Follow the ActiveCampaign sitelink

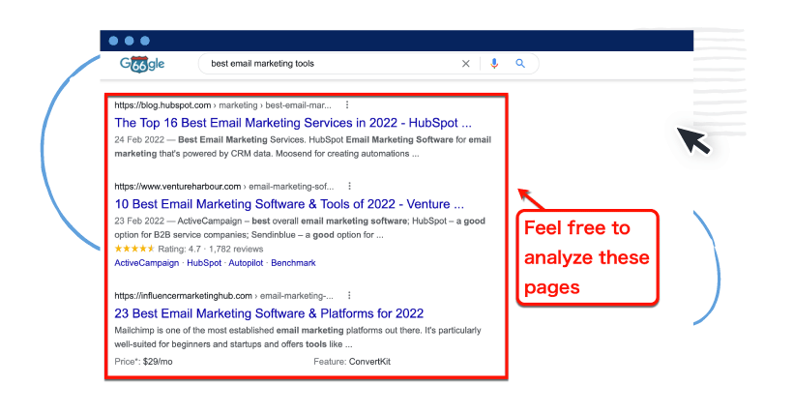click(x=147, y=263)
